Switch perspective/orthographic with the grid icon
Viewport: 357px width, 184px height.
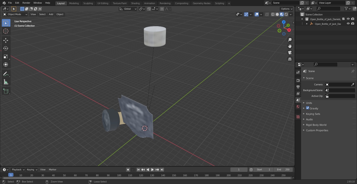(x=290, y=59)
